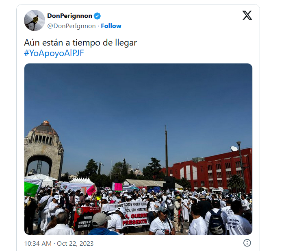Click the Oct 22, 2023 date
The width and height of the screenshot is (286, 251).
(x=75, y=244)
